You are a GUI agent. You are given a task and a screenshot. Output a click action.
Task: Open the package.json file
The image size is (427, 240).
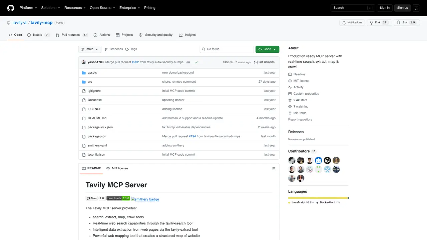97,137
